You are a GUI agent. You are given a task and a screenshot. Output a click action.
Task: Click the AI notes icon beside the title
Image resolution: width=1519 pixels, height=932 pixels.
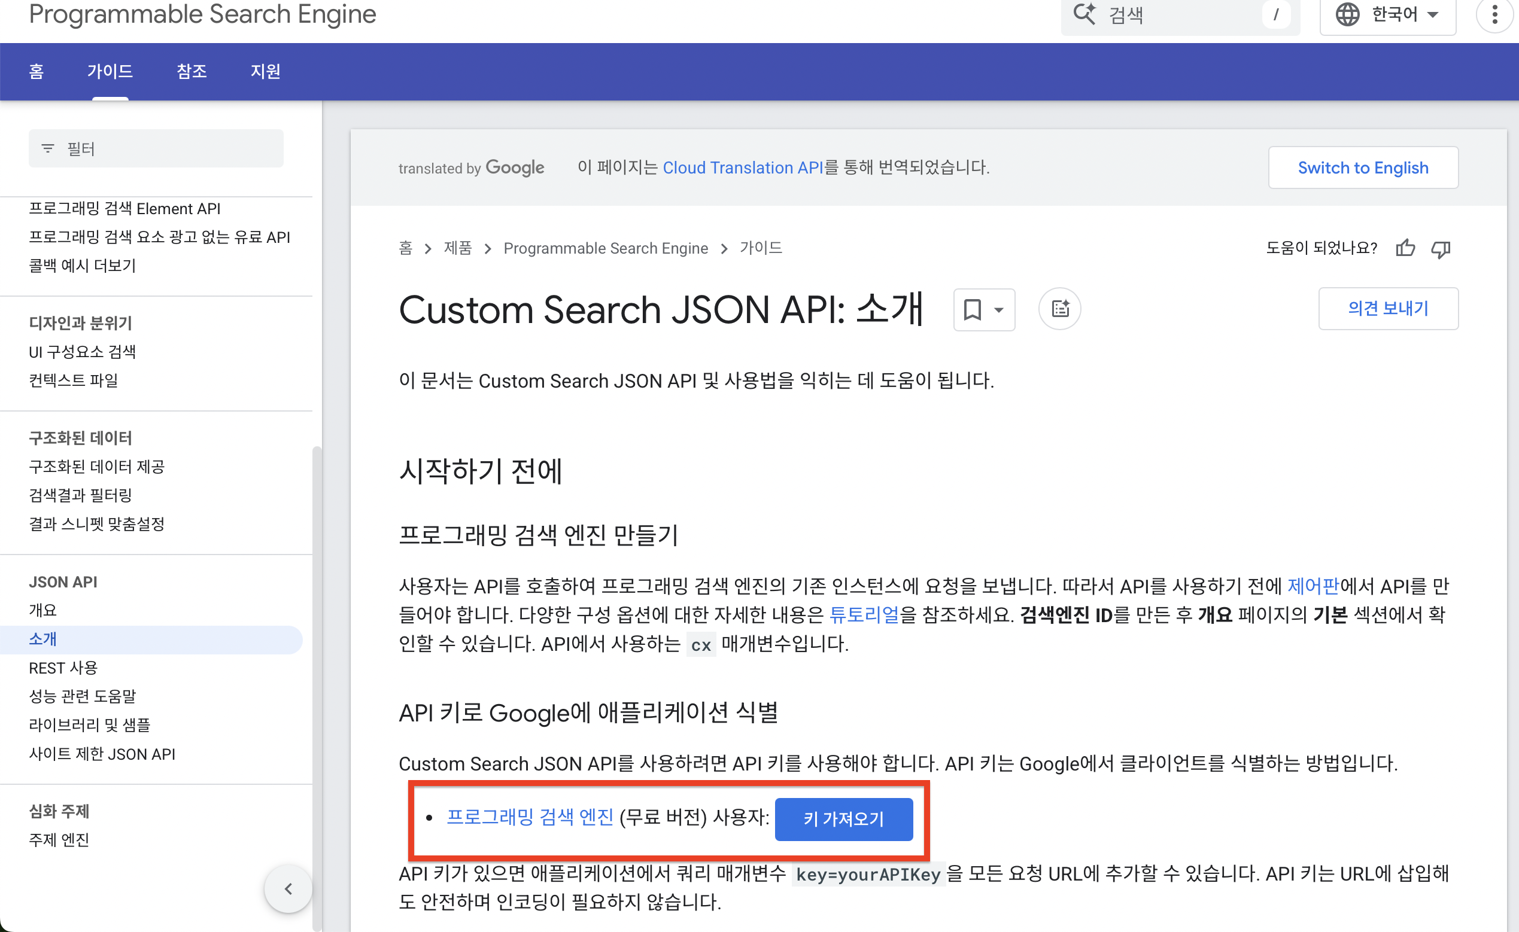click(1059, 309)
